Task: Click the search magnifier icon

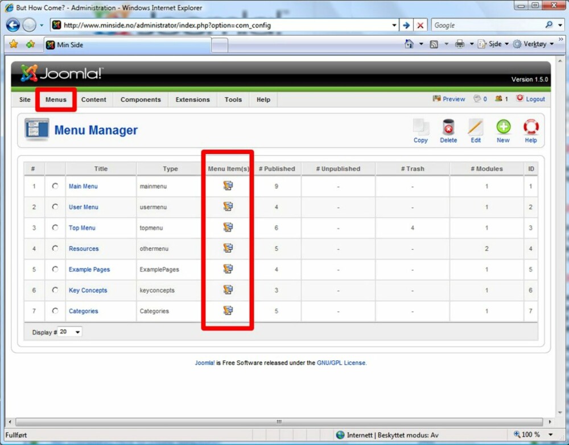Action: (549, 24)
